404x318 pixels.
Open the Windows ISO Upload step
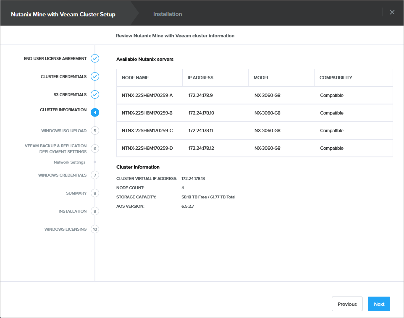point(64,130)
